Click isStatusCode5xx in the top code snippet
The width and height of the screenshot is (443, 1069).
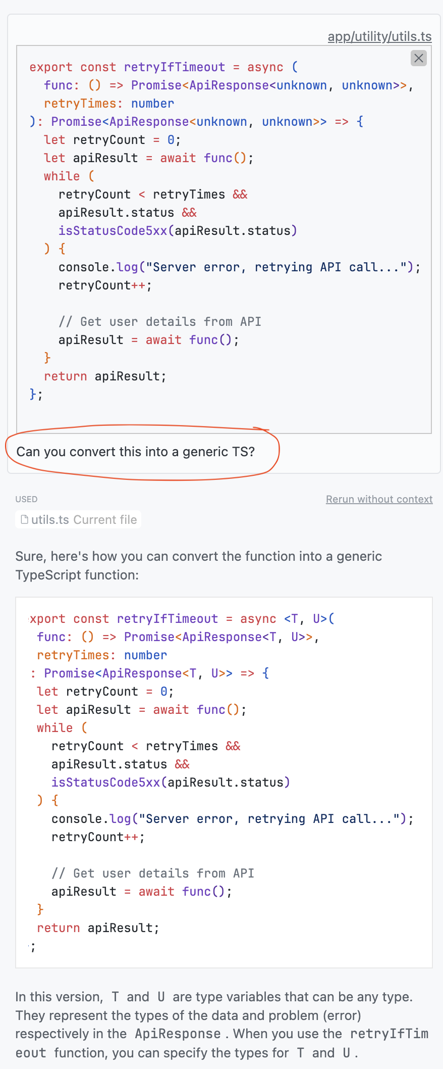pyautogui.click(x=113, y=231)
